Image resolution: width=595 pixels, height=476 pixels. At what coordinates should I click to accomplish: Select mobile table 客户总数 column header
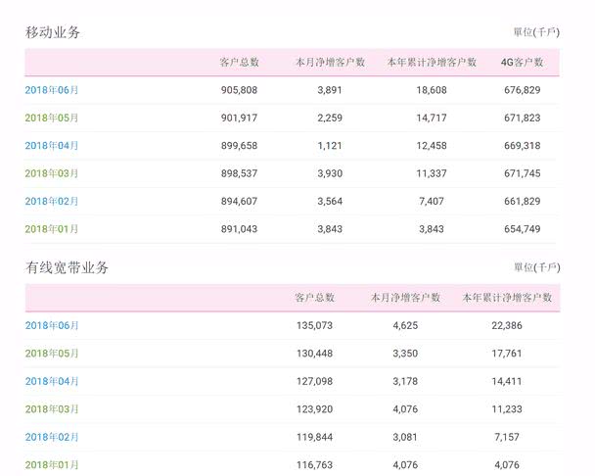click(239, 63)
